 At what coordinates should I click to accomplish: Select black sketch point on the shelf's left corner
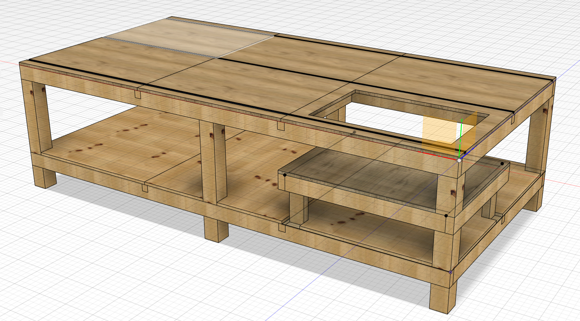pos(285,175)
